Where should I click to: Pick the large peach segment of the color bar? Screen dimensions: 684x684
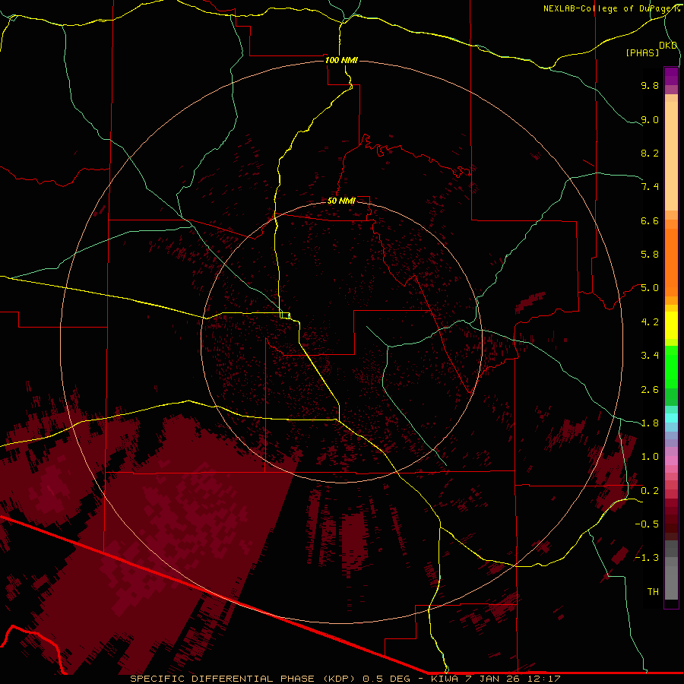click(671, 156)
